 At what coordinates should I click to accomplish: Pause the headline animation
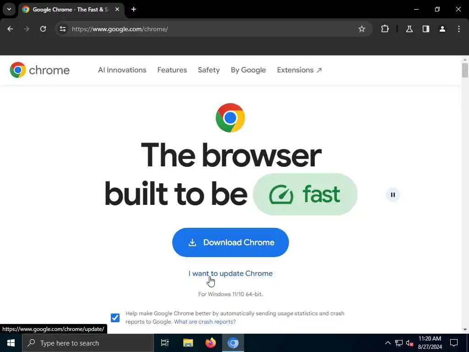point(393,195)
